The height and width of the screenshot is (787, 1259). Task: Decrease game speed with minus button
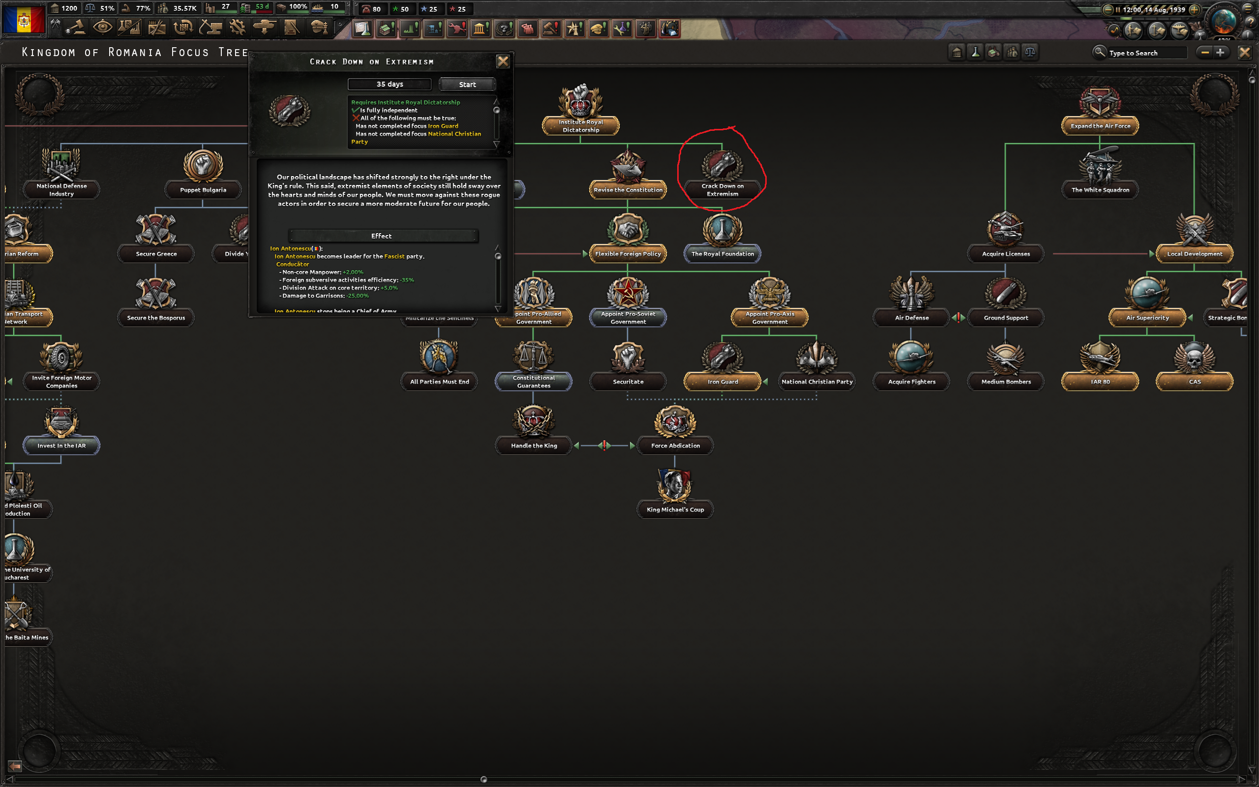[x=1108, y=9]
